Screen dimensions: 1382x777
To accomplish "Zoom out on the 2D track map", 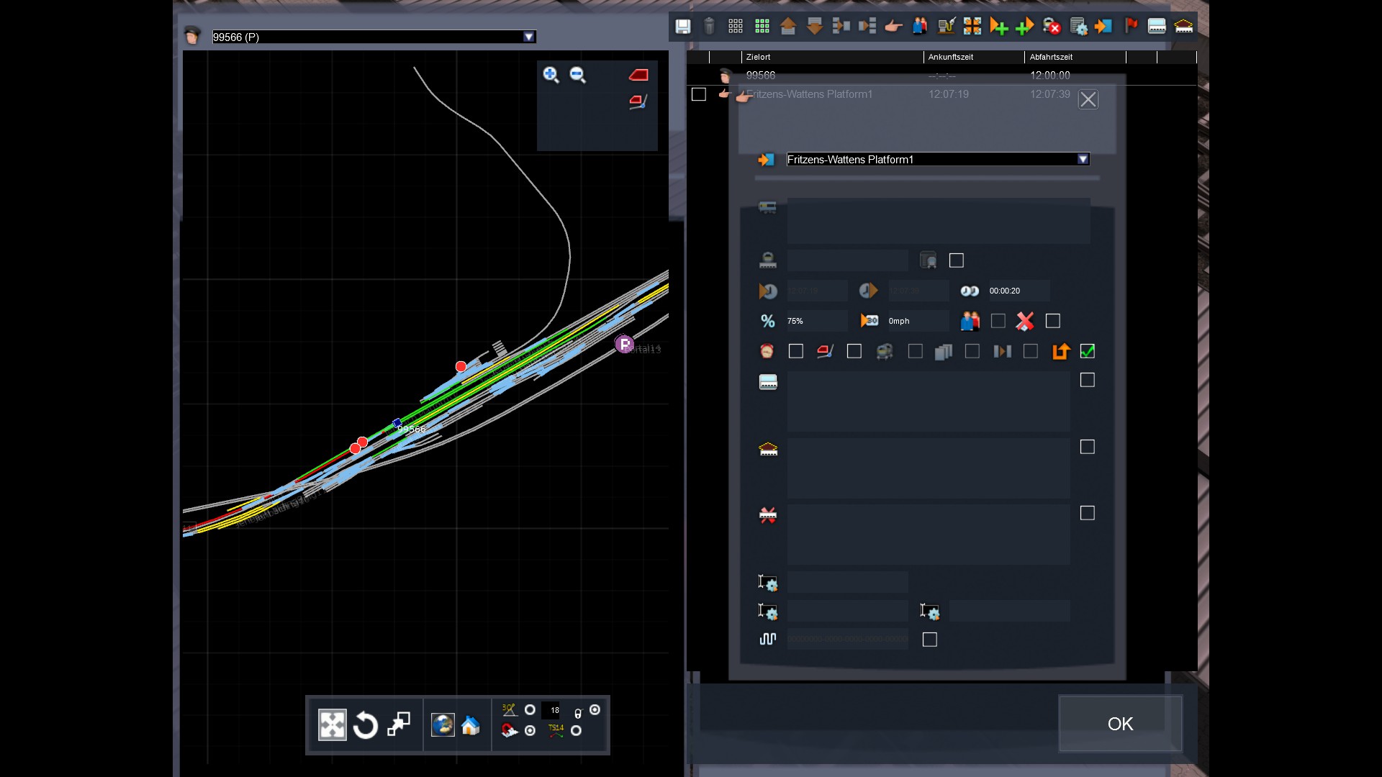I will coord(578,75).
